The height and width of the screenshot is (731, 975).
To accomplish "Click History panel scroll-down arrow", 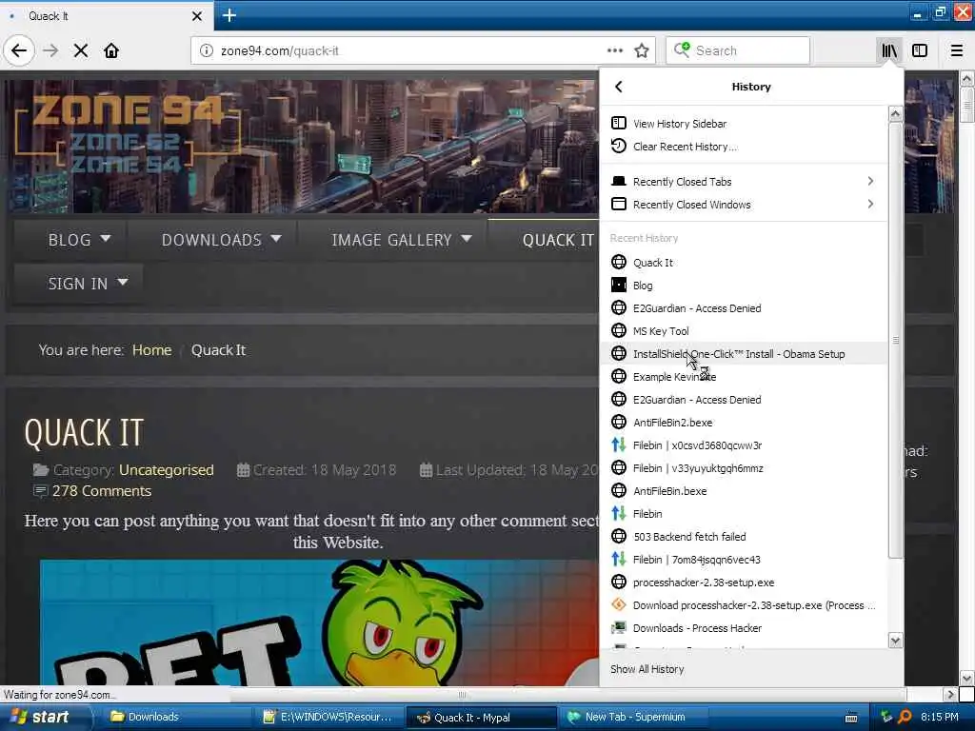I will [895, 641].
